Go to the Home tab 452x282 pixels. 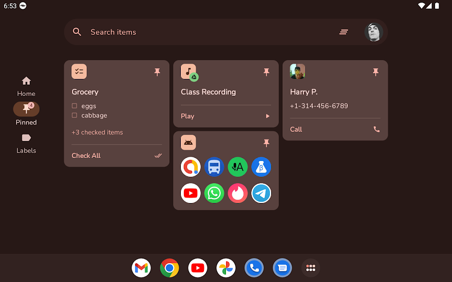[26, 86]
